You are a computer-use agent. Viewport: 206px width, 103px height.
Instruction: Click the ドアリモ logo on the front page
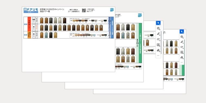point(31,10)
